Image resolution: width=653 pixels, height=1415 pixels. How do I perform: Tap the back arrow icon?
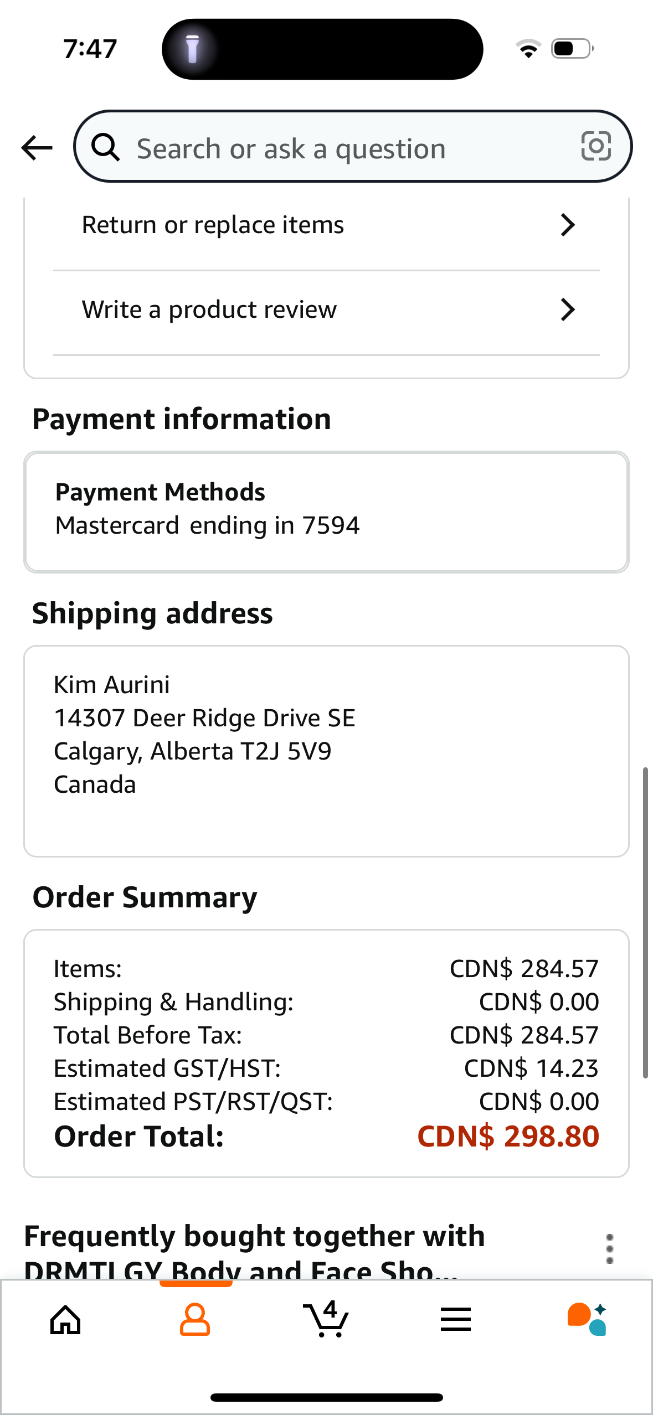tap(37, 148)
